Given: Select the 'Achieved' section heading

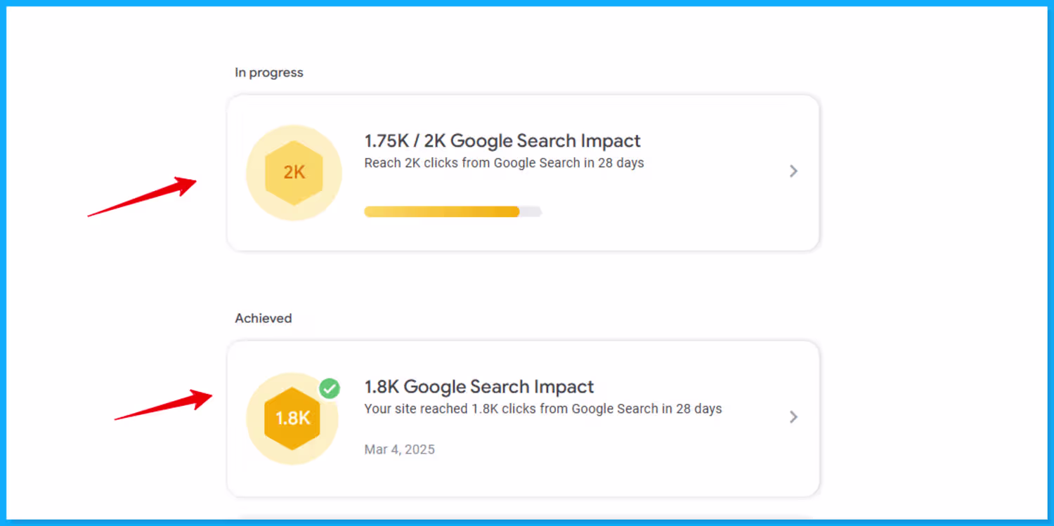Looking at the screenshot, I should 263,318.
